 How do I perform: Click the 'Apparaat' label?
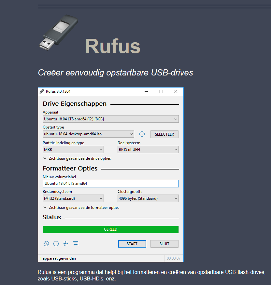(x=50, y=112)
